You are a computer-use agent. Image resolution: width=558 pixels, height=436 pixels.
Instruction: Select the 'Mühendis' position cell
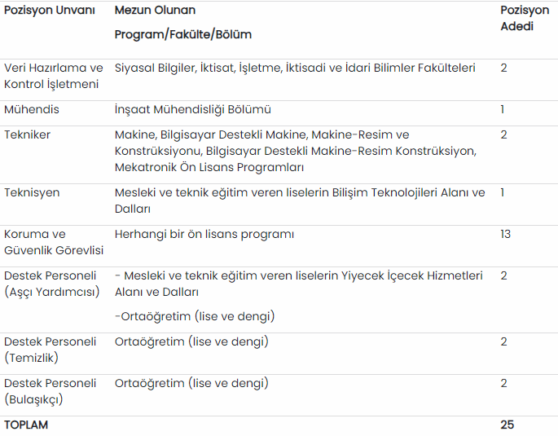(x=31, y=110)
